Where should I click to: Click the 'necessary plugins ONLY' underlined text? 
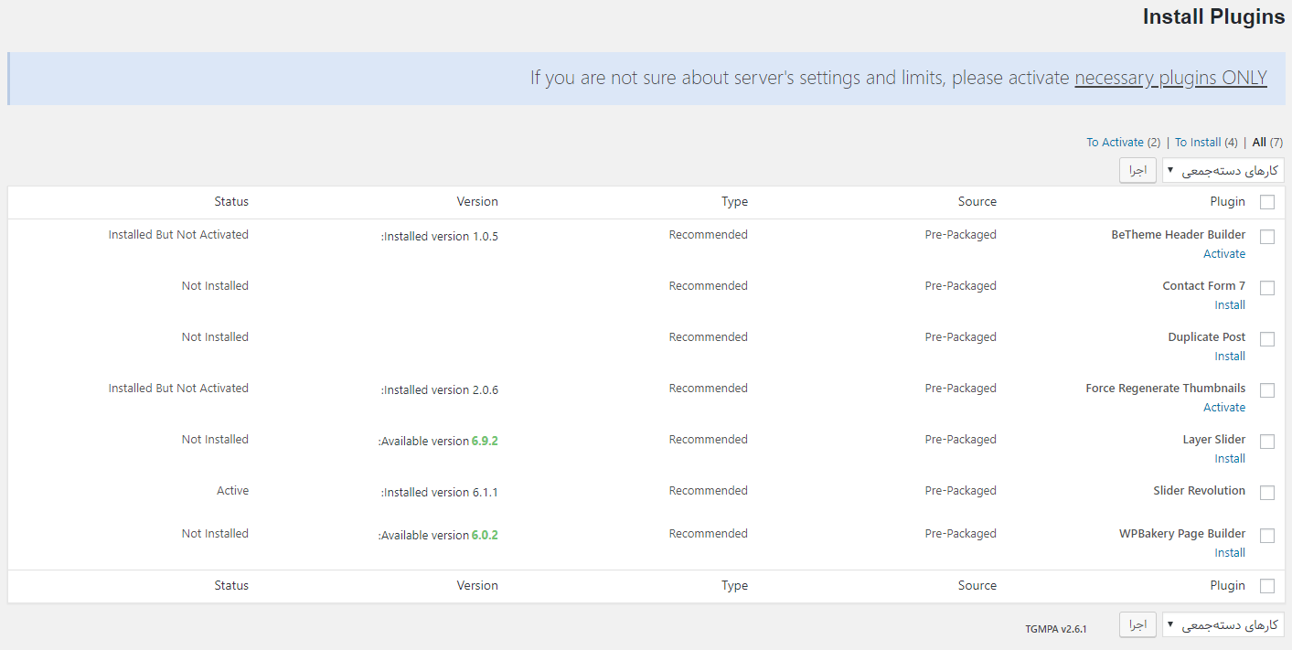(1170, 78)
